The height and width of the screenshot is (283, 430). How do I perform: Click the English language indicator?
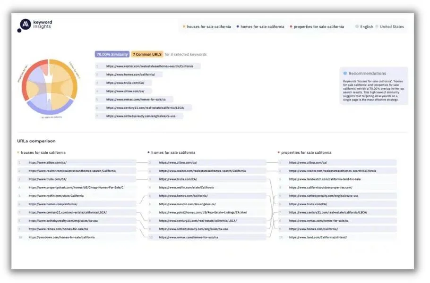pos(364,27)
